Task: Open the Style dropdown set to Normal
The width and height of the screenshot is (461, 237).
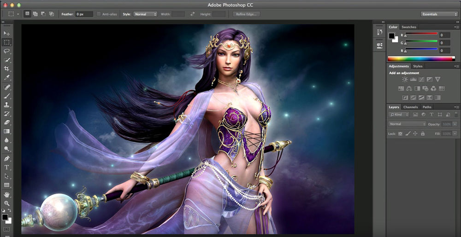Action: (145, 14)
